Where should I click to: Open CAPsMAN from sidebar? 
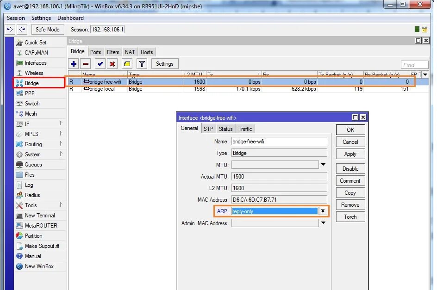(36, 53)
